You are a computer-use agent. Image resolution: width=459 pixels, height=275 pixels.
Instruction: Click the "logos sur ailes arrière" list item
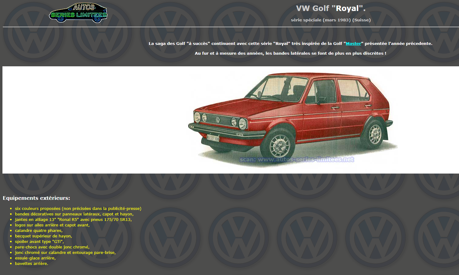pos(52,225)
